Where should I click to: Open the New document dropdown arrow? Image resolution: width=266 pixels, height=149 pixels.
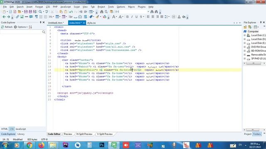click(7, 12)
